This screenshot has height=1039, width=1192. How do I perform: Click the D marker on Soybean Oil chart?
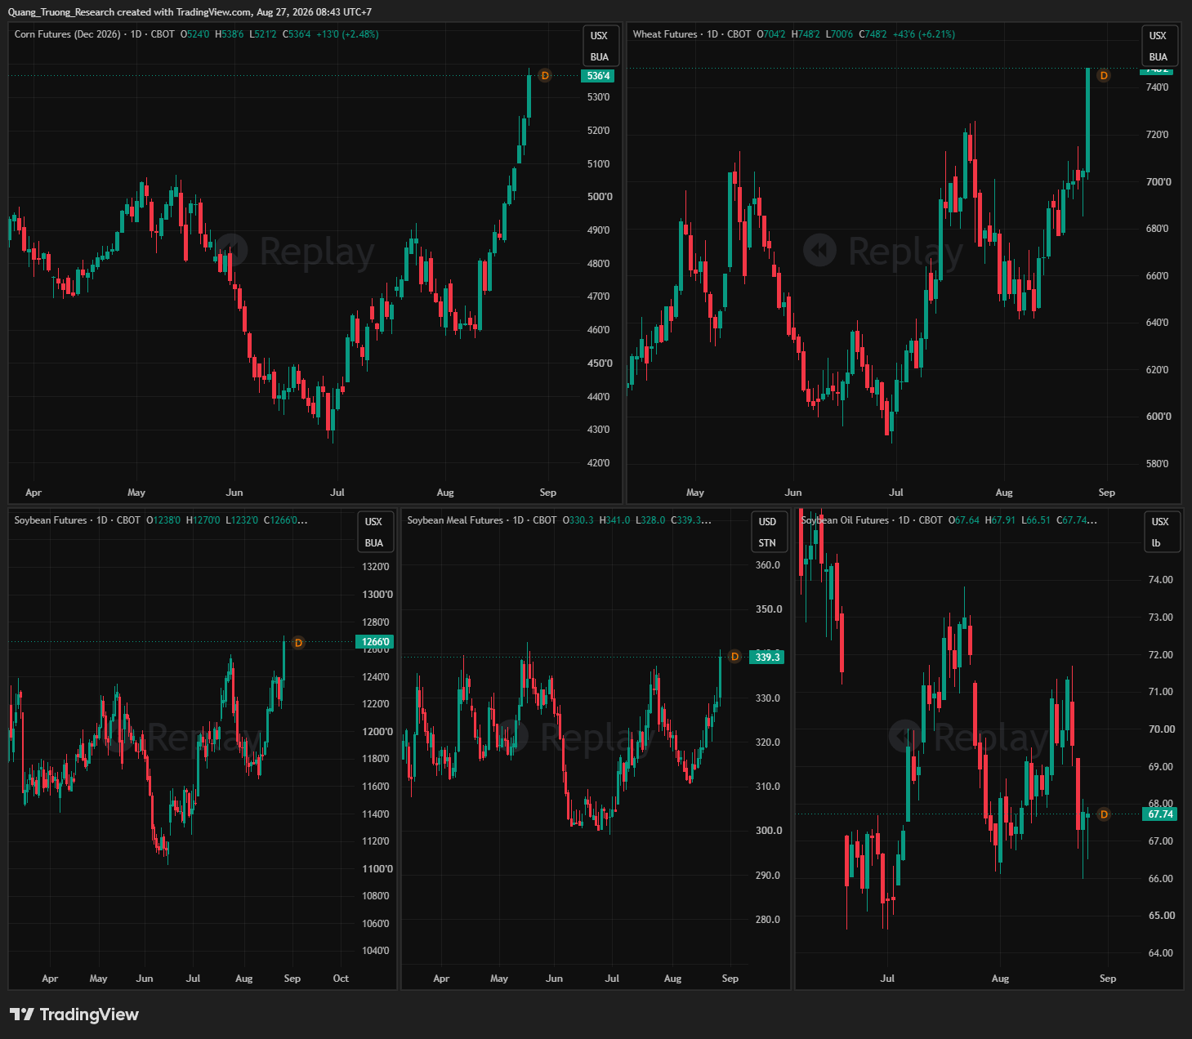click(x=1104, y=814)
